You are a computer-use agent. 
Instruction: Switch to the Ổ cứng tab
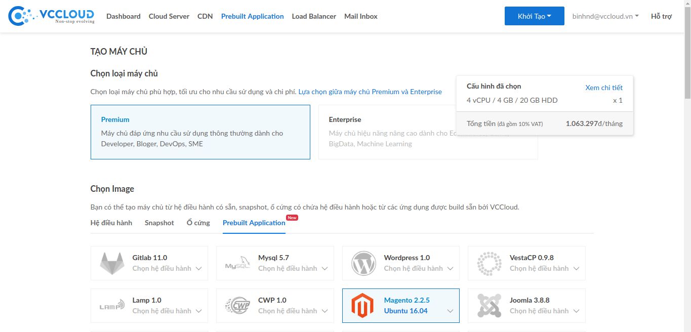198,223
